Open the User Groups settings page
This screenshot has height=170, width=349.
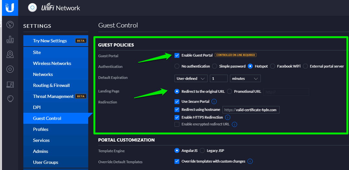pos(45,162)
